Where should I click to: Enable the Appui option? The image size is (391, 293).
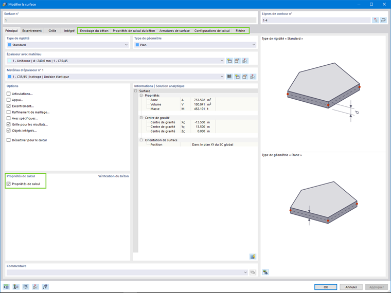[8, 100]
